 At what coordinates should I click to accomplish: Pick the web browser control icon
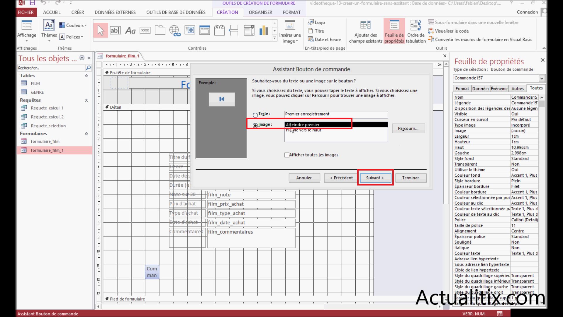[190, 30]
